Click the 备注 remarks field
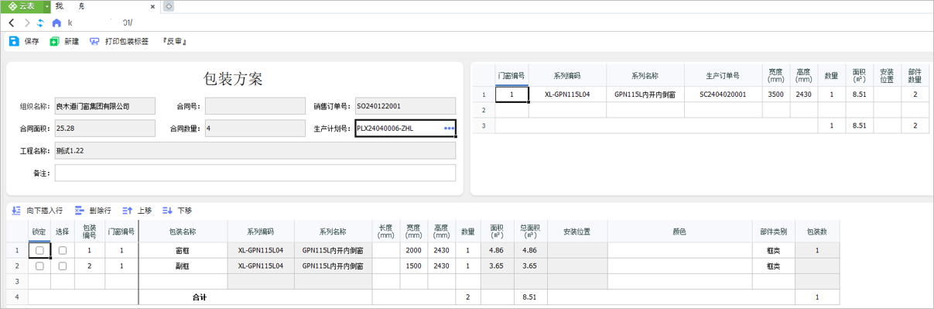934x309 pixels. (255, 173)
